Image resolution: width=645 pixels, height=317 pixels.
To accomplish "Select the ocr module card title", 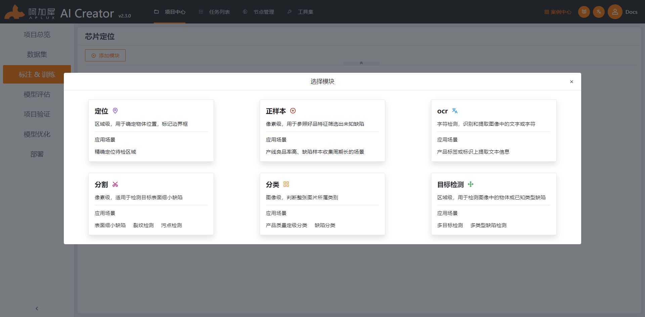I will (x=442, y=111).
